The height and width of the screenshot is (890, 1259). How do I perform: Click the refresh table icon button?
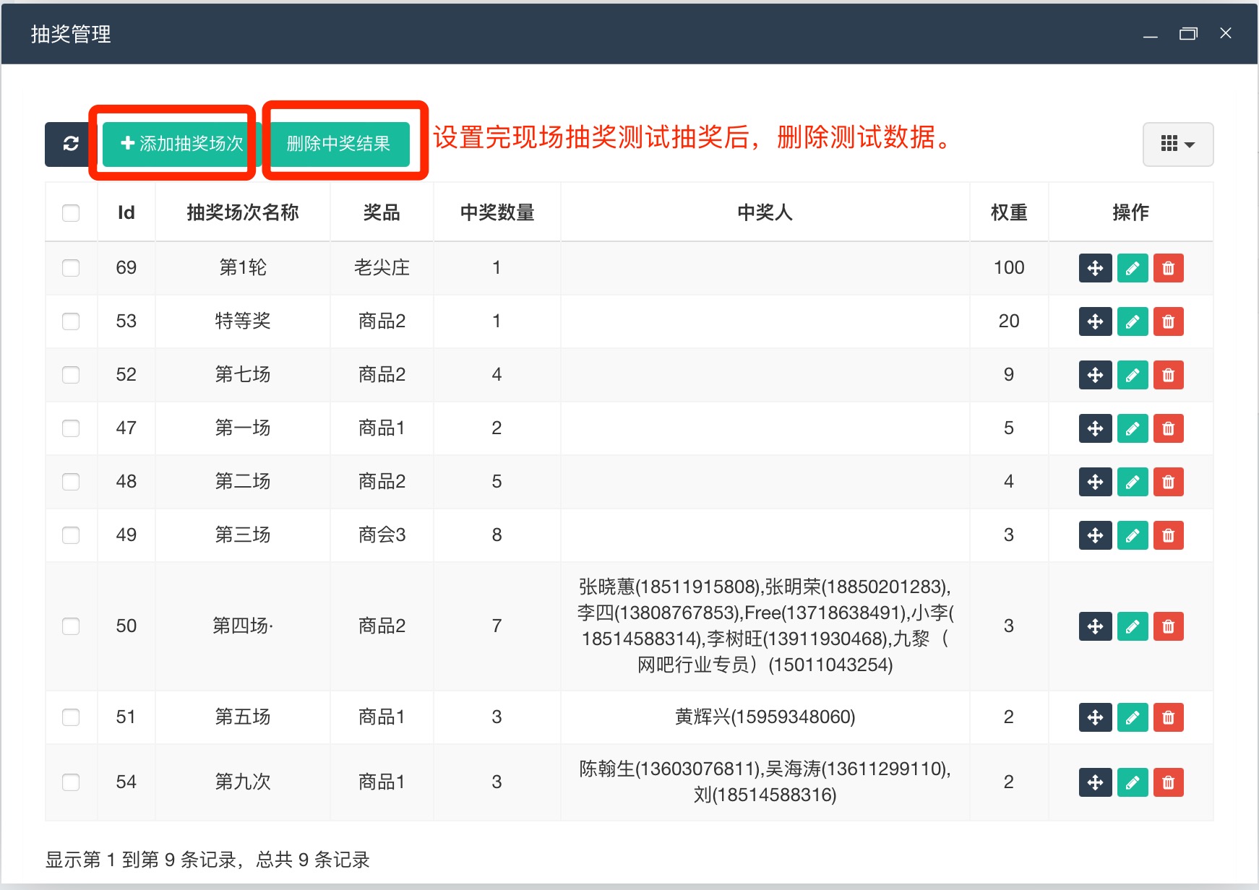(x=70, y=144)
